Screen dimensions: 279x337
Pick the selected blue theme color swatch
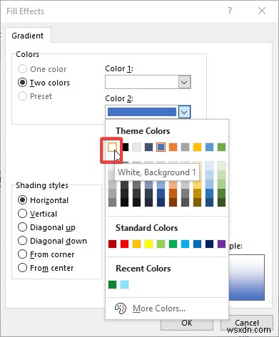[x=161, y=147]
